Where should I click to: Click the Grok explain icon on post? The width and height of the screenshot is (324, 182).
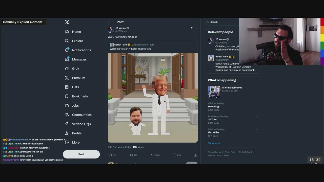click(x=192, y=28)
